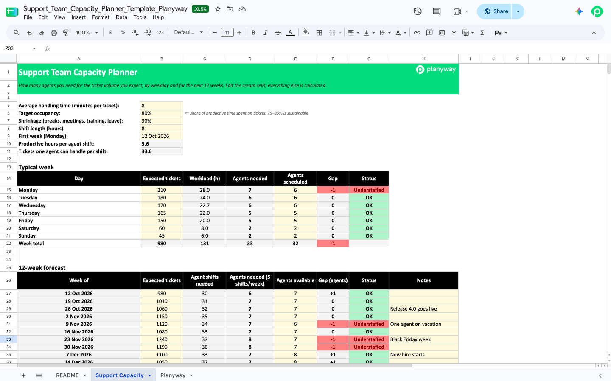
Task: Activate the paint format tool
Action: point(66,33)
